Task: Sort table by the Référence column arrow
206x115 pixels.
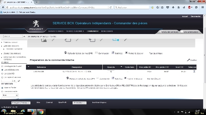Action: 29,67
